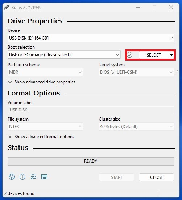This screenshot has width=182, height=200.
Task: Click the Volume label text field
Action: click(x=91, y=110)
